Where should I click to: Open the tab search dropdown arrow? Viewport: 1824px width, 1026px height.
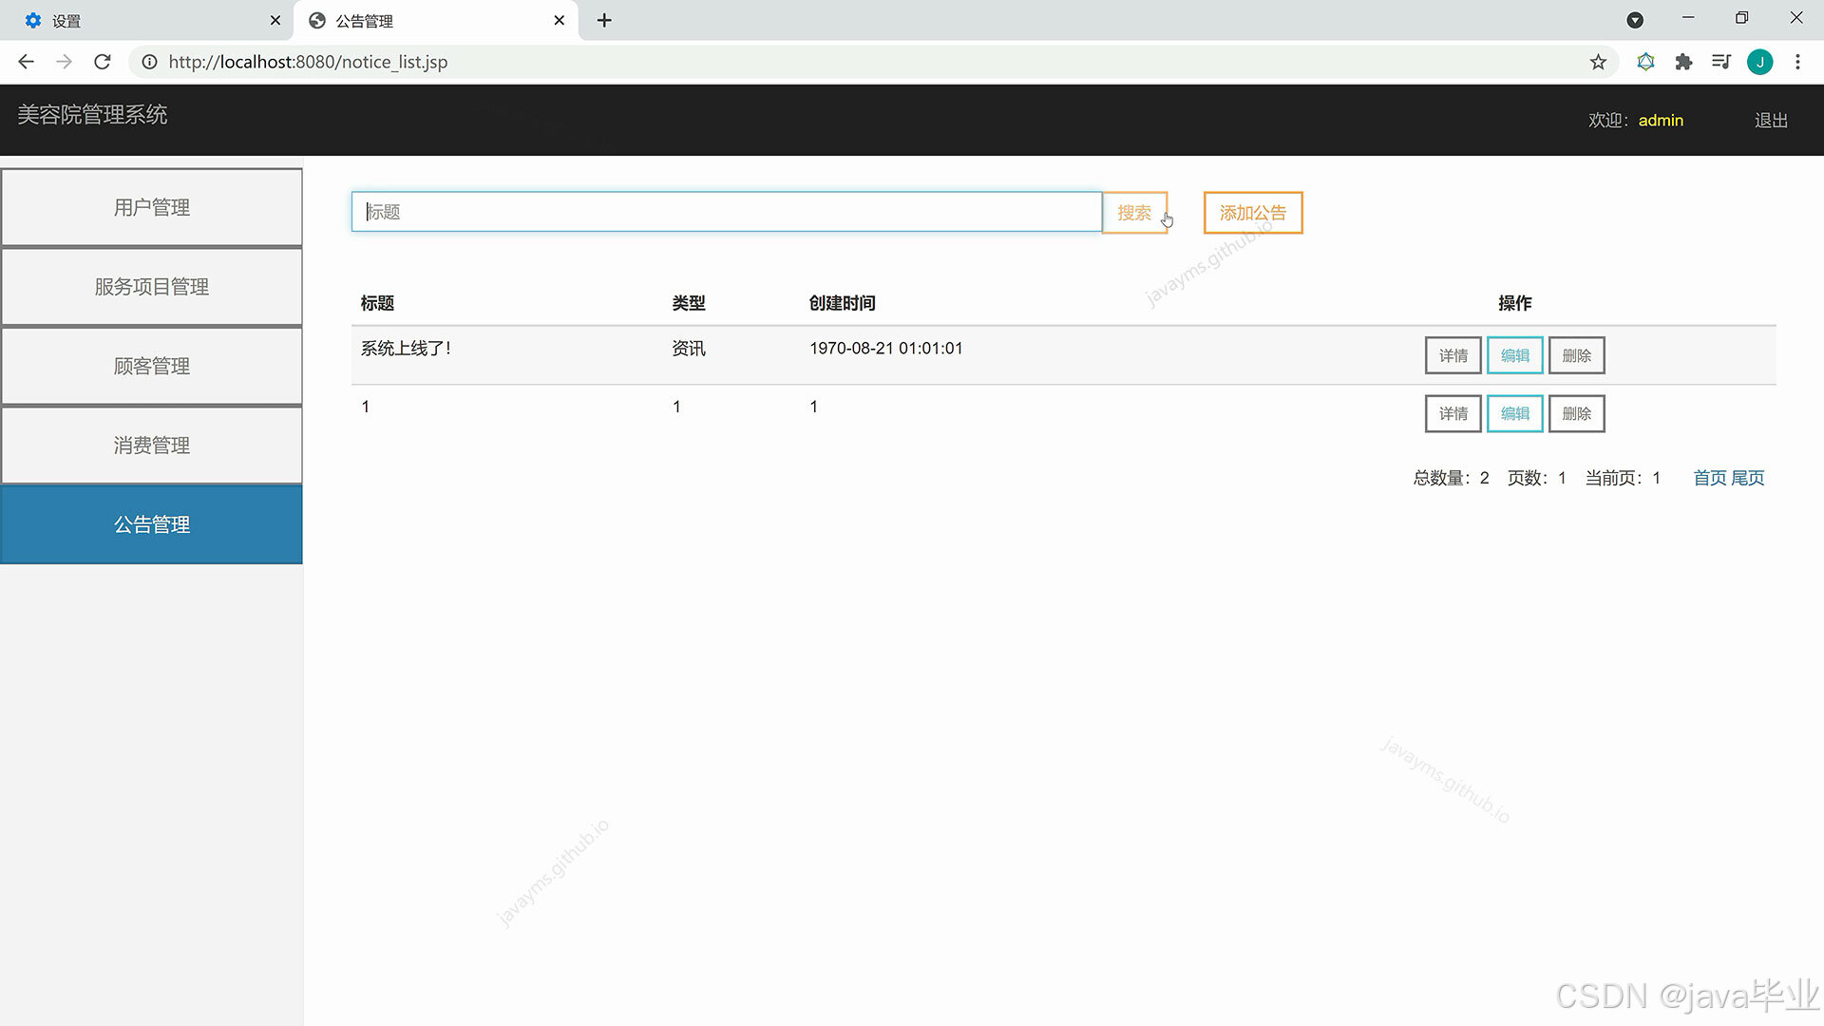coord(1635,20)
